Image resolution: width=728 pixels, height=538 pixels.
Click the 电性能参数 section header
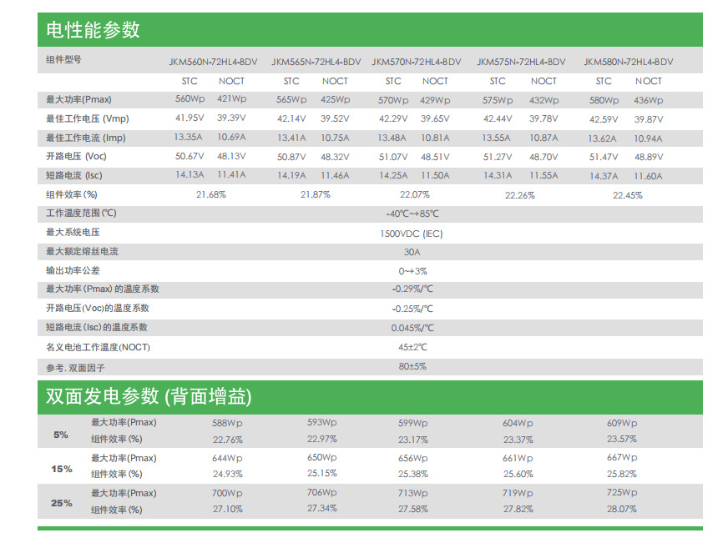tap(370, 30)
